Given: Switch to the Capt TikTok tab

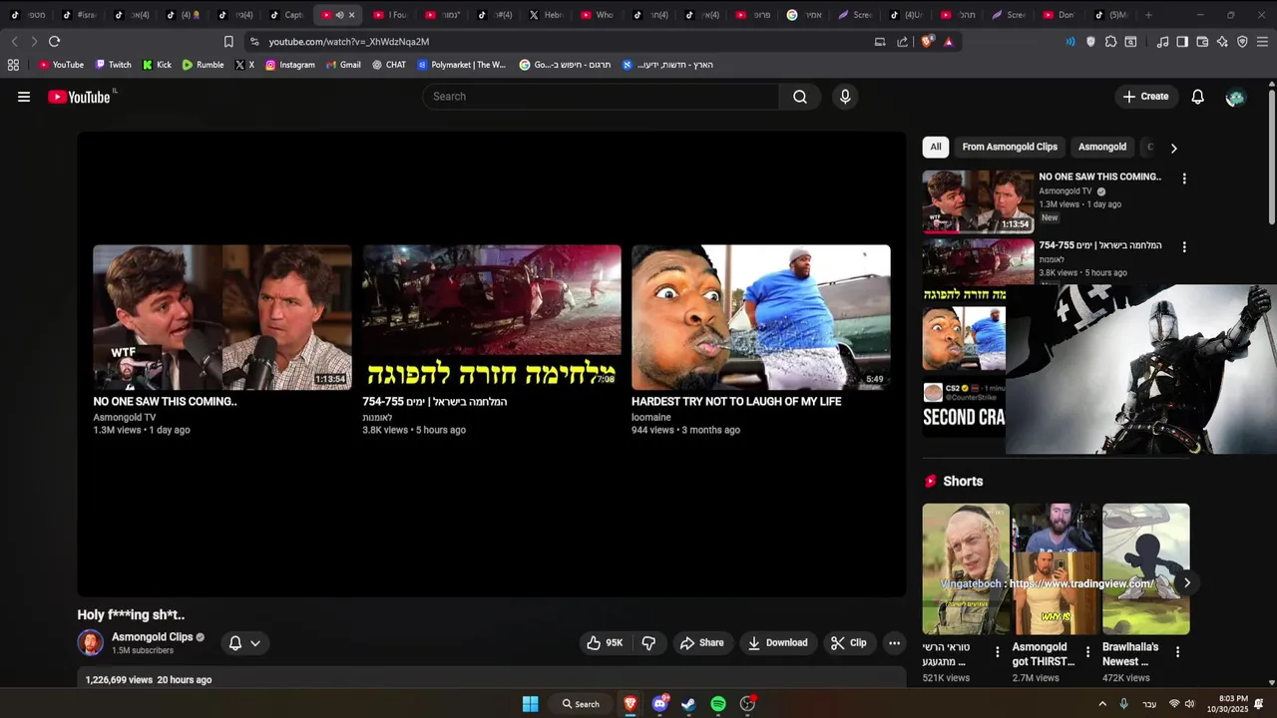Looking at the screenshot, I should point(286,15).
